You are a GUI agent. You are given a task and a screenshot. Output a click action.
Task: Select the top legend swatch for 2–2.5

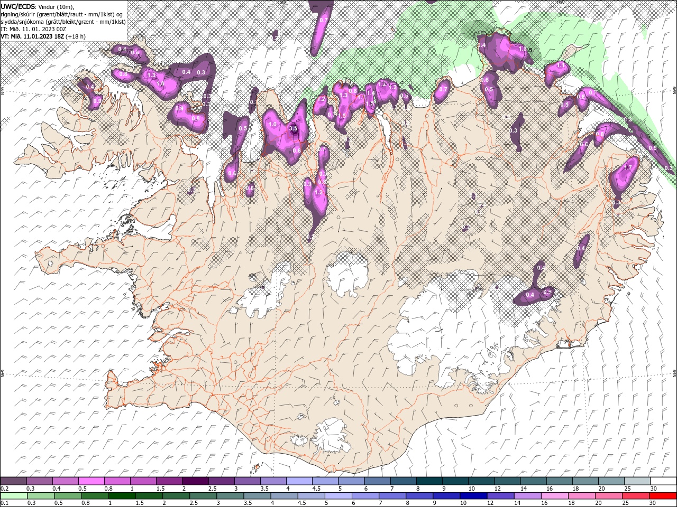(x=195, y=481)
